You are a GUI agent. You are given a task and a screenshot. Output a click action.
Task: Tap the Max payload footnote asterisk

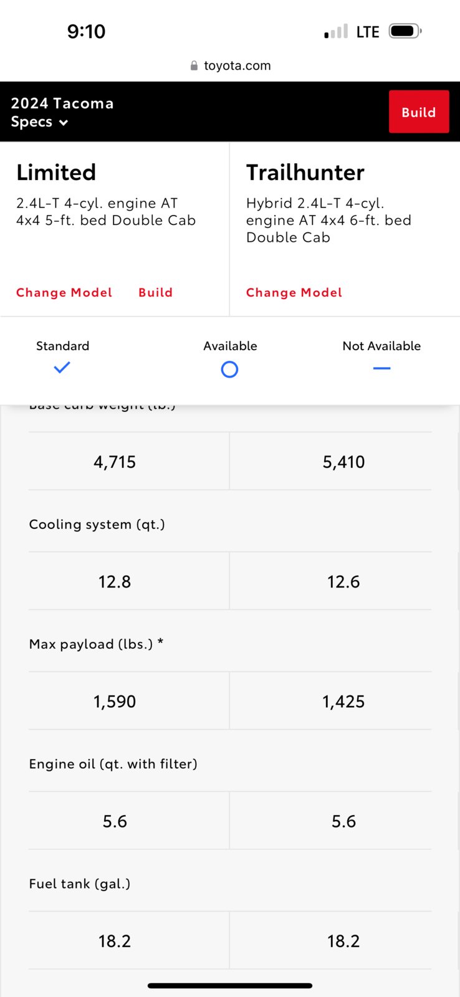tap(160, 642)
